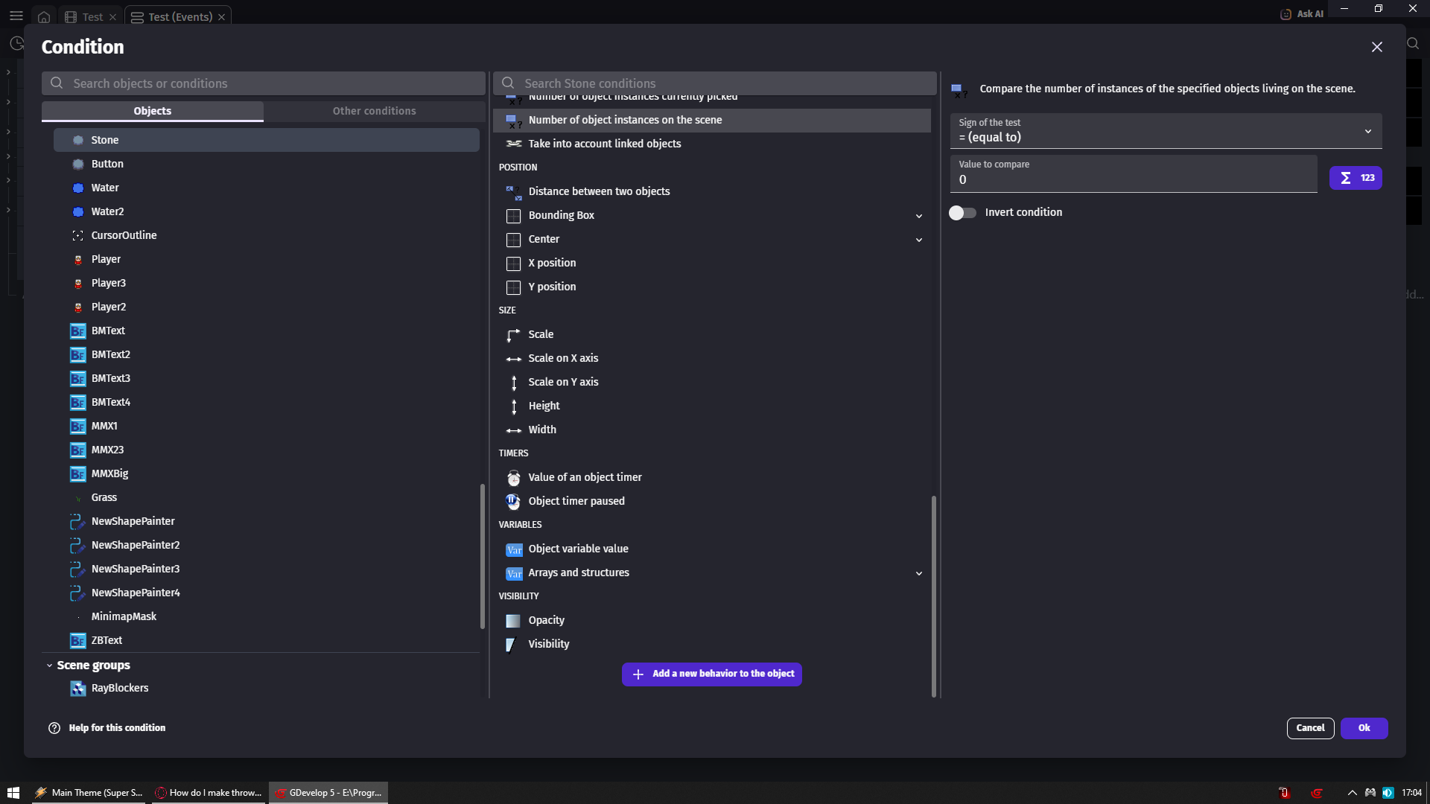Collapse the Scene groups section
Screen dimensions: 1430x804
point(49,666)
